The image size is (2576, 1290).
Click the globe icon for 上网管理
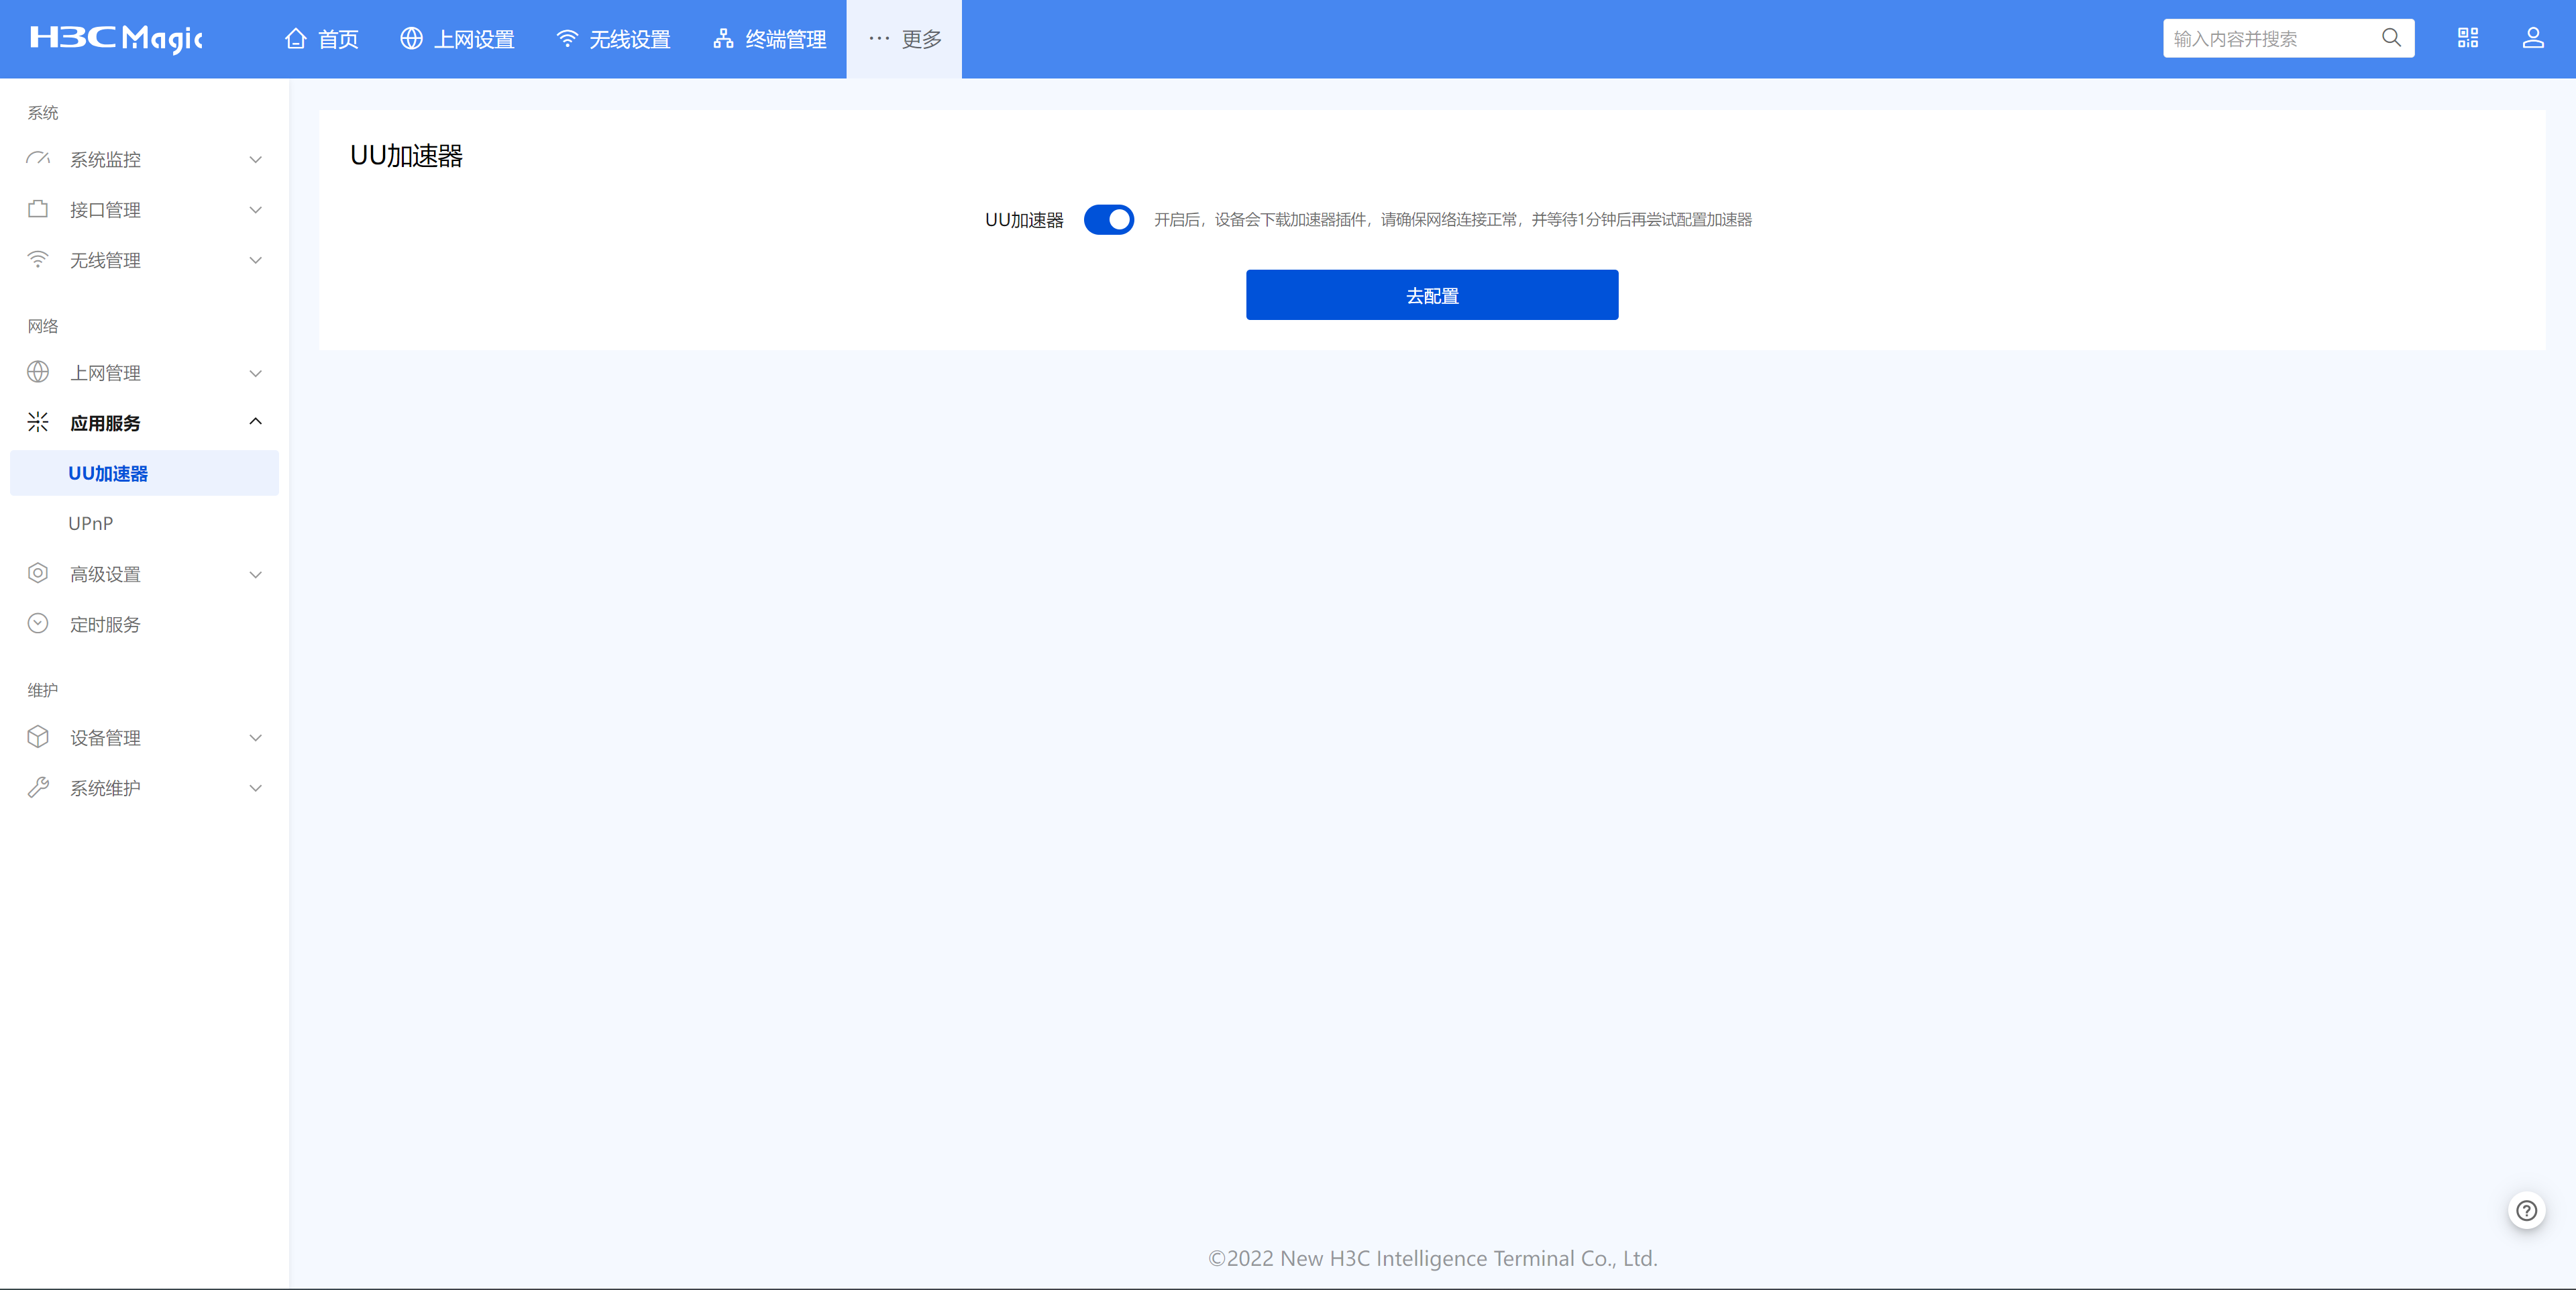(38, 372)
